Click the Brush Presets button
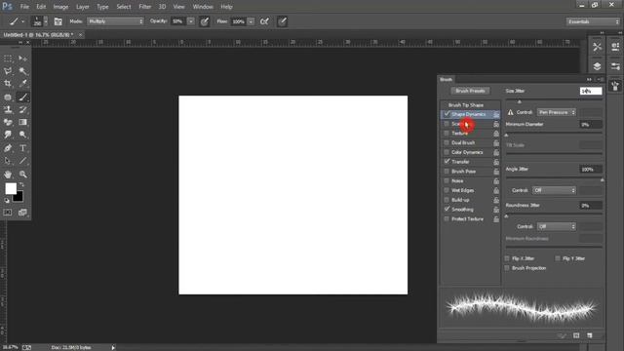The height and width of the screenshot is (351, 624). (470, 91)
